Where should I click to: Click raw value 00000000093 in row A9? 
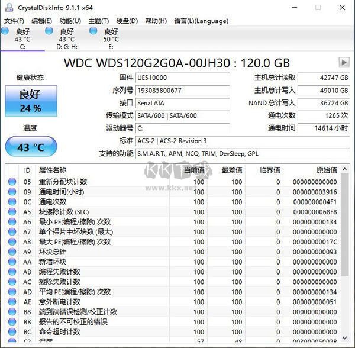(x=315, y=252)
